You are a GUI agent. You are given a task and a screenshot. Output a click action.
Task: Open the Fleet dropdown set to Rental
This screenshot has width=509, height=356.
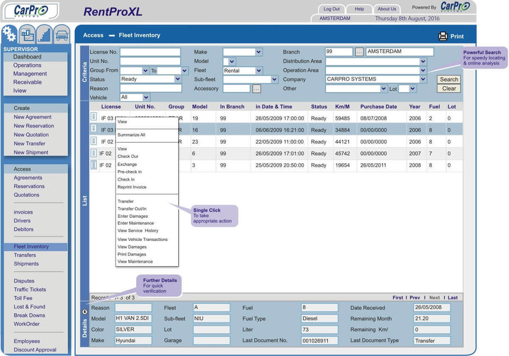pyautogui.click(x=258, y=70)
